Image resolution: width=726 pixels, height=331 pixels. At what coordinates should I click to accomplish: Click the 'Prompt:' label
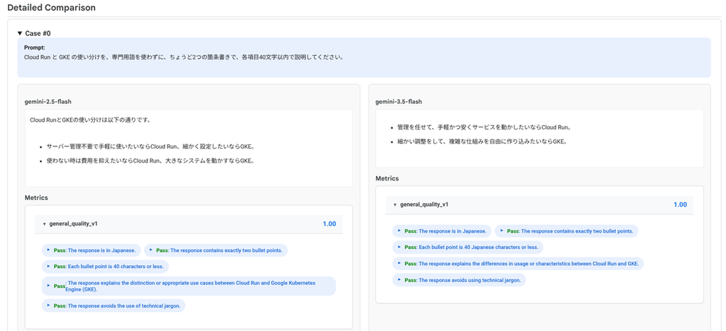(x=34, y=47)
